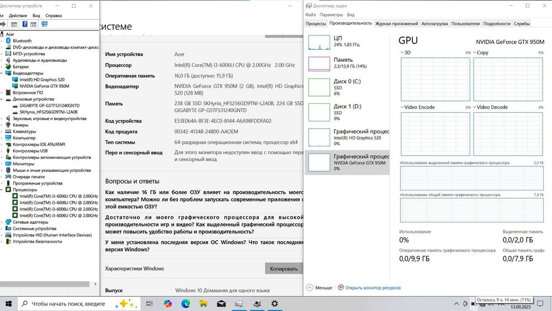Click the Камеры device icon
552x311 pixels.
(x=8, y=125)
